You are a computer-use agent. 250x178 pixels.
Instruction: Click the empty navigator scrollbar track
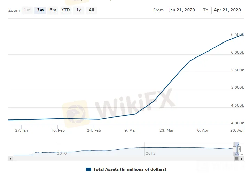pyautogui.click(x=122, y=159)
